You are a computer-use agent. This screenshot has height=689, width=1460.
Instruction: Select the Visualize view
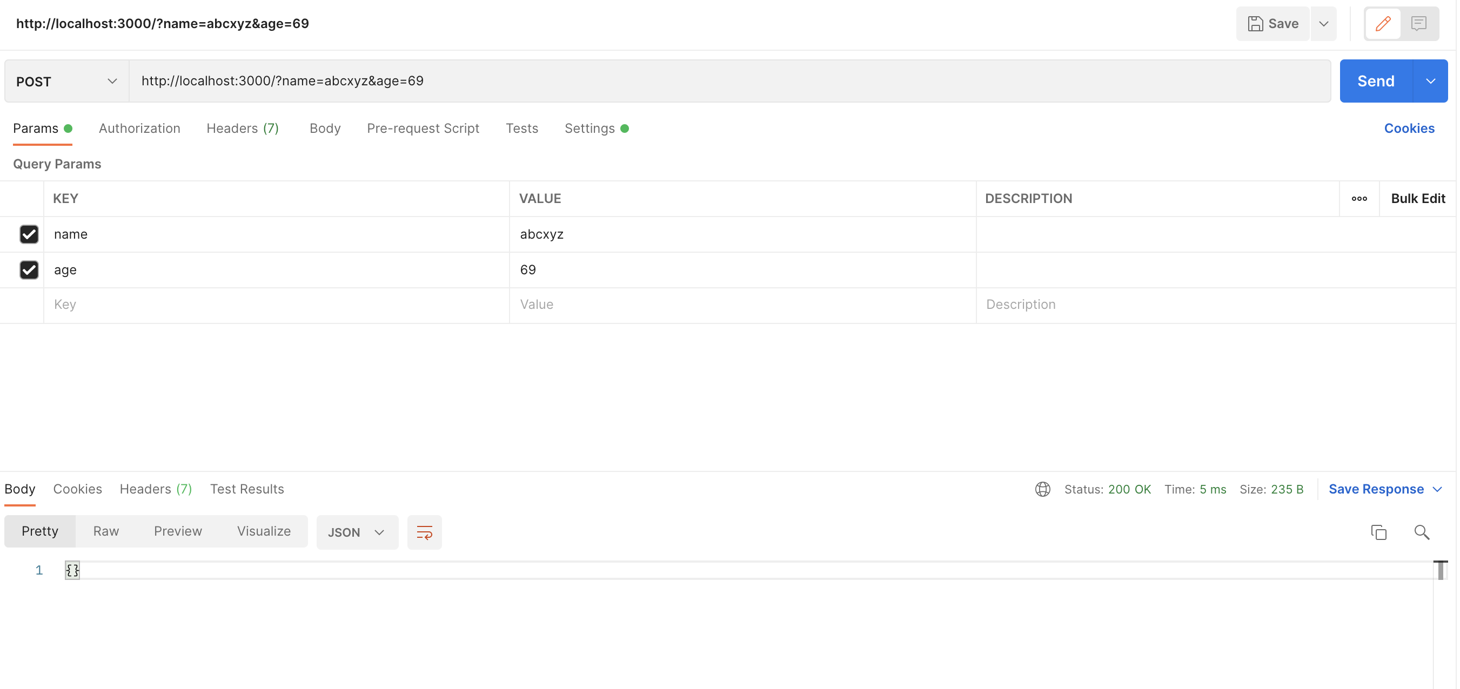[264, 531]
